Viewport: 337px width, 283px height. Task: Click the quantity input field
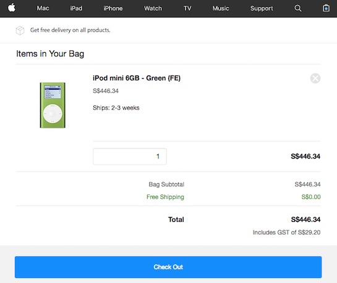(130, 157)
